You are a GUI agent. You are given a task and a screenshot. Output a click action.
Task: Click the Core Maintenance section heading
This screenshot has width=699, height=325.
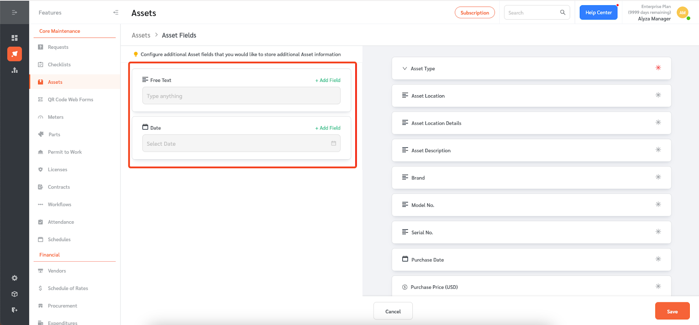click(60, 31)
